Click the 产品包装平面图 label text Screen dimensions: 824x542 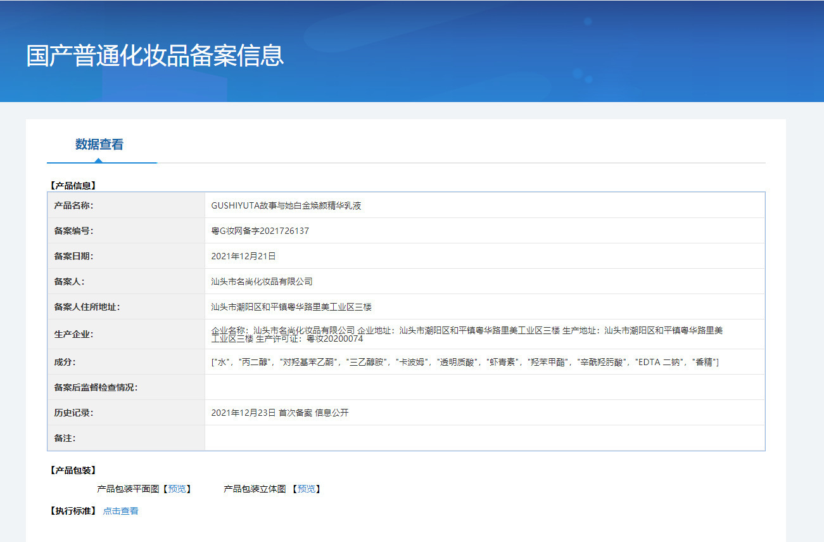[x=128, y=489]
